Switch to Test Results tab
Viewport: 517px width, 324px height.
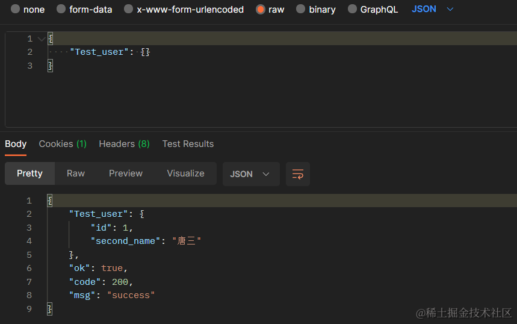point(188,144)
